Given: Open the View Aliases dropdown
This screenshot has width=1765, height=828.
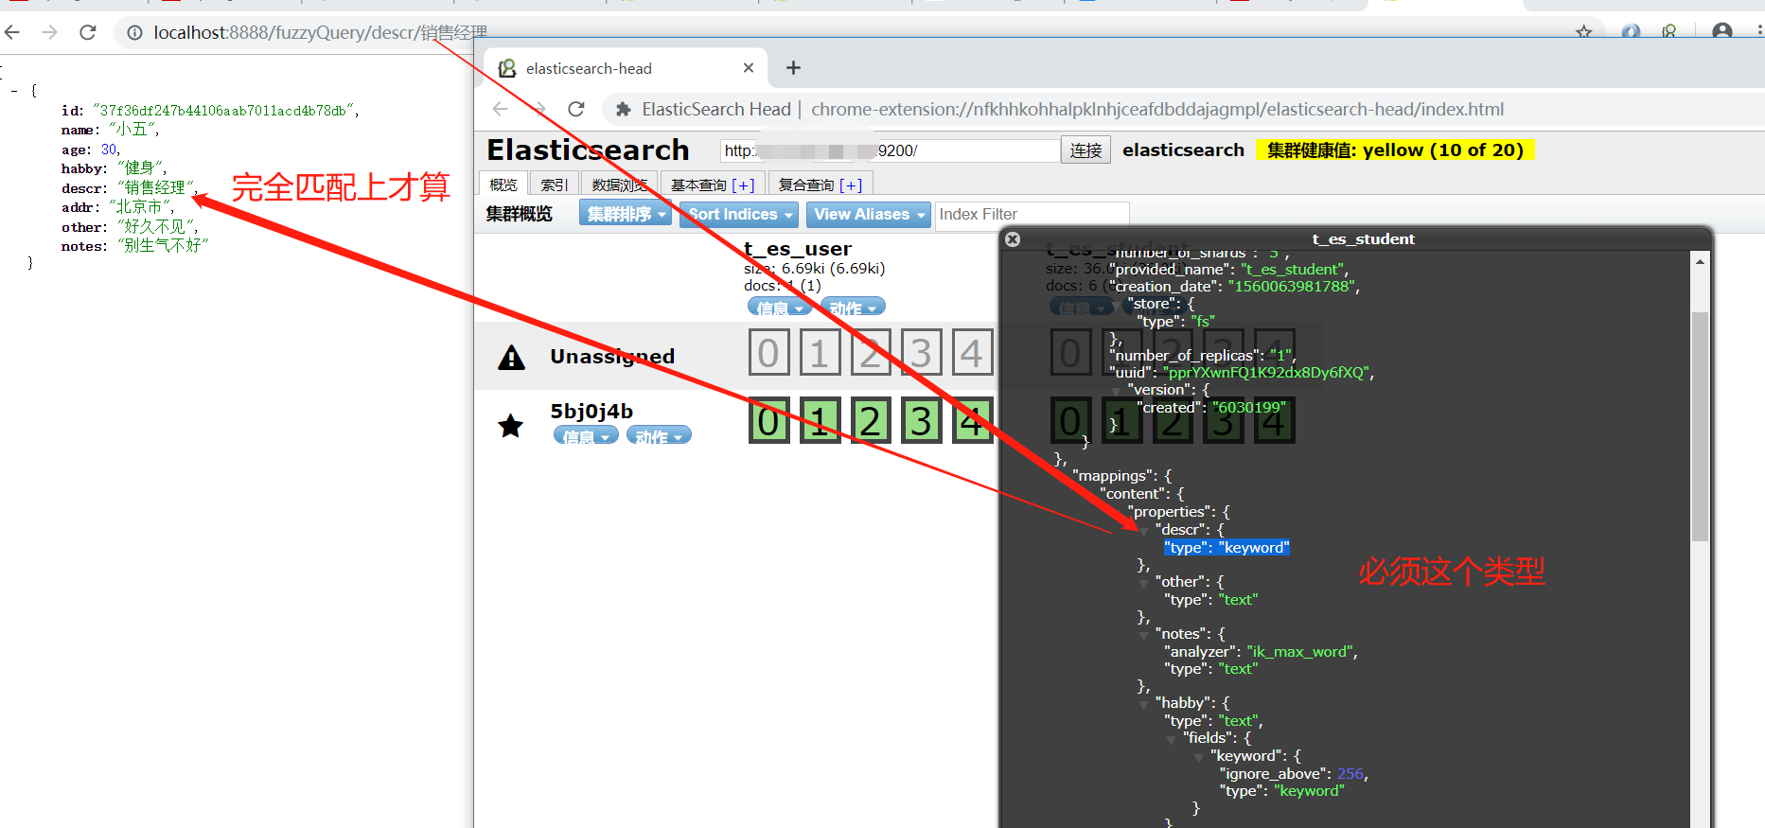Looking at the screenshot, I should pos(869,214).
